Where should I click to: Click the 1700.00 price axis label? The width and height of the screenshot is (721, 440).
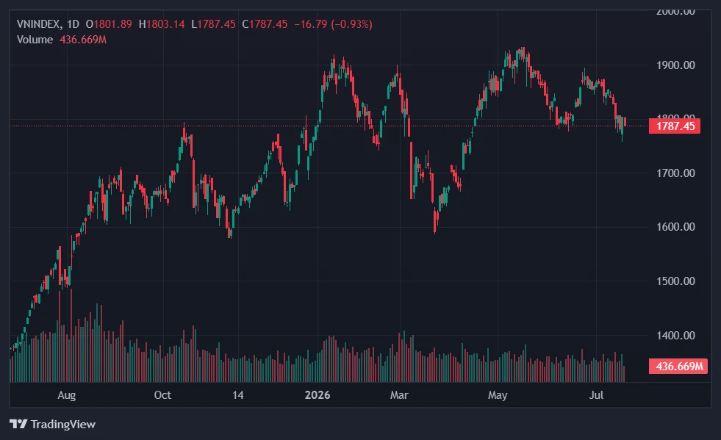[675, 173]
